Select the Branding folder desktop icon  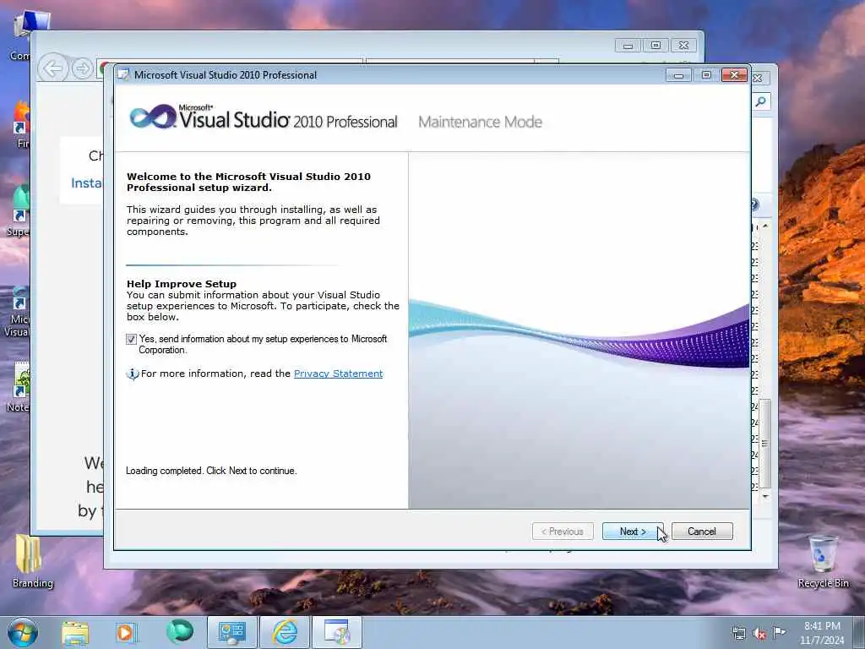click(33, 561)
